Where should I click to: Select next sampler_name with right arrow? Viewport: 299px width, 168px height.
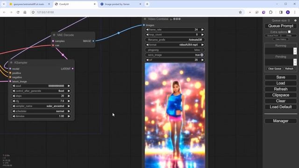(69, 106)
